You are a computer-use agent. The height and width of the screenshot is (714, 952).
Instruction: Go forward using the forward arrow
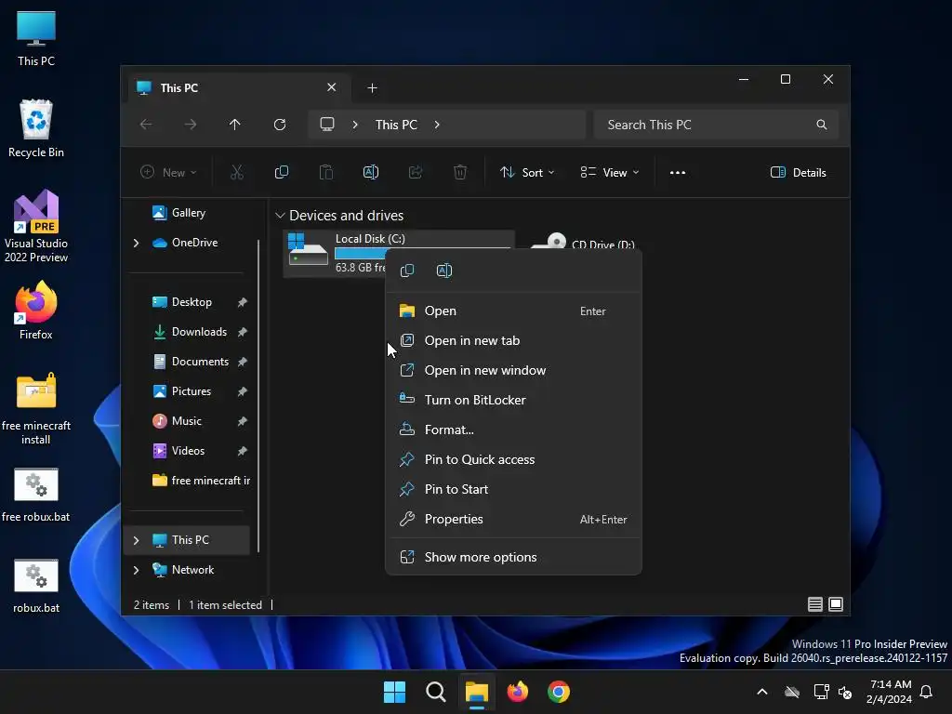click(x=191, y=125)
